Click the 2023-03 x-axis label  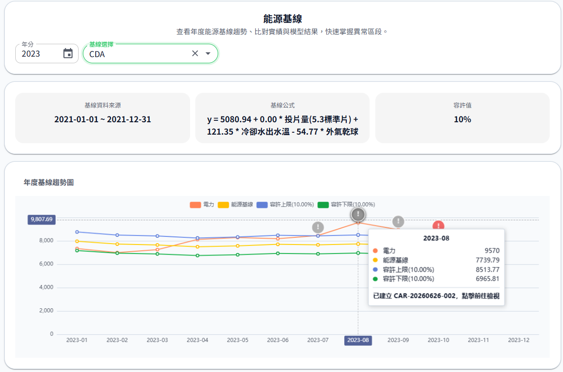(x=157, y=340)
